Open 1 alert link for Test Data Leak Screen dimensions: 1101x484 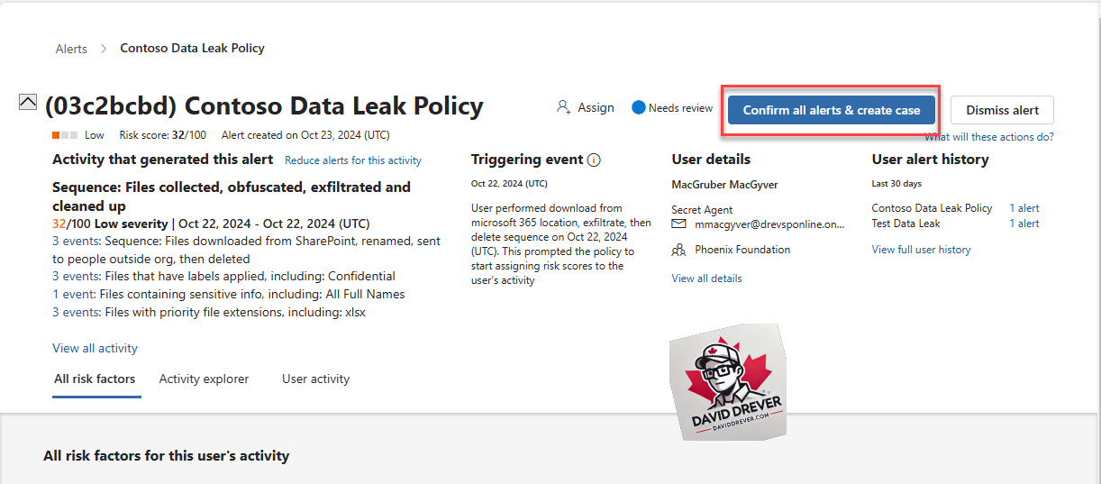1024,224
